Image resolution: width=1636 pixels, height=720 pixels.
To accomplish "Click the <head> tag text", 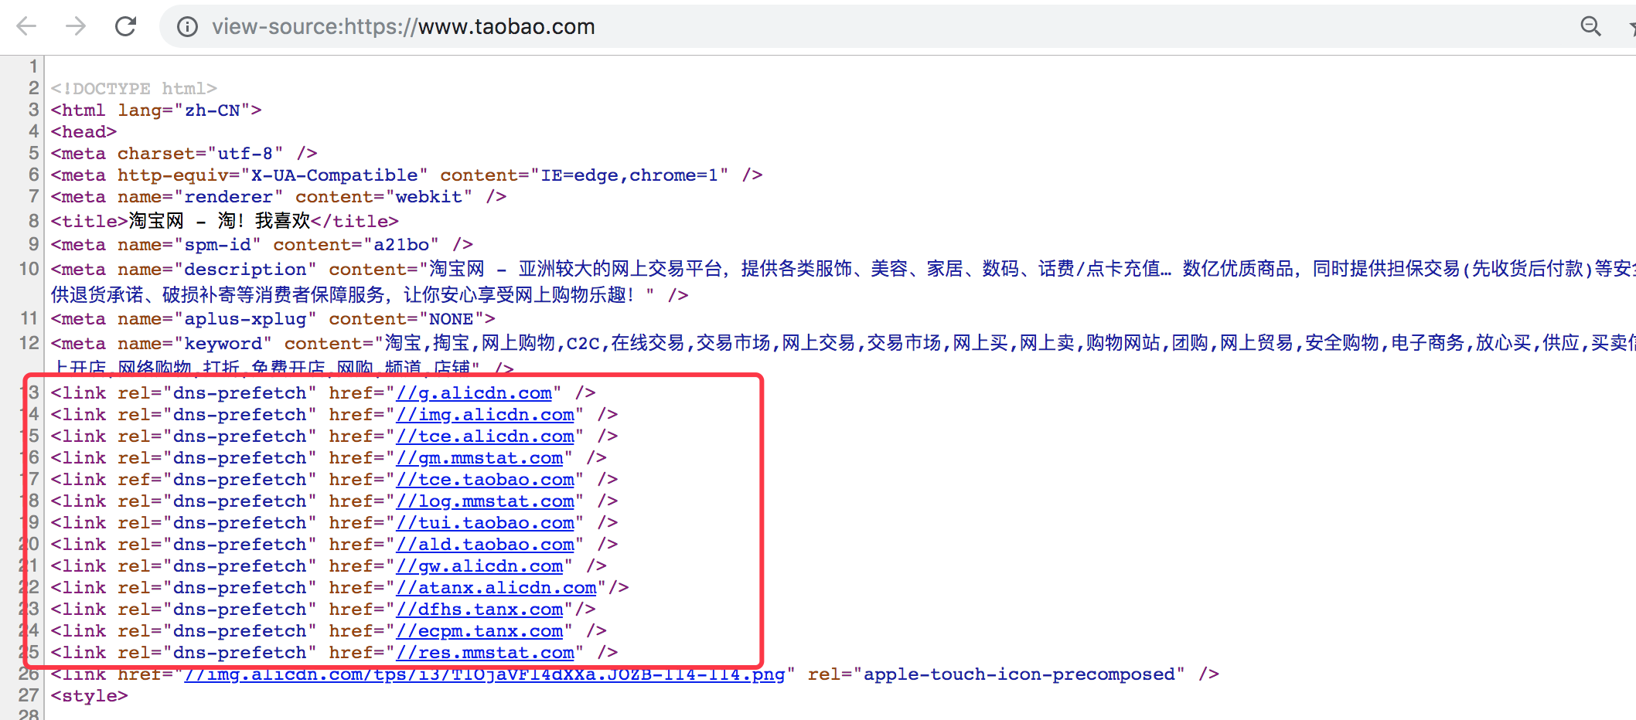I will [x=84, y=132].
